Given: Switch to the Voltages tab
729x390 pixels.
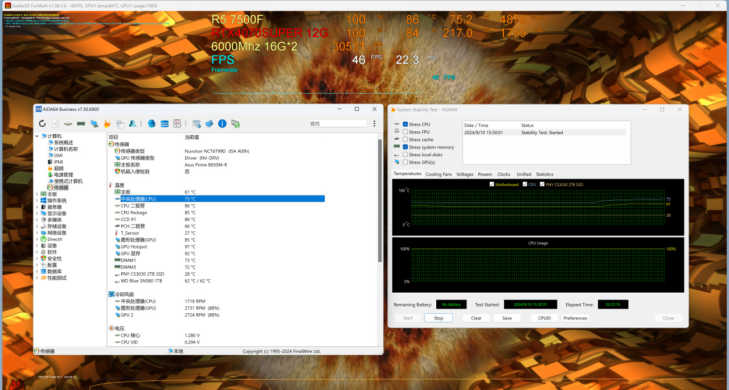Looking at the screenshot, I should 465,174.
